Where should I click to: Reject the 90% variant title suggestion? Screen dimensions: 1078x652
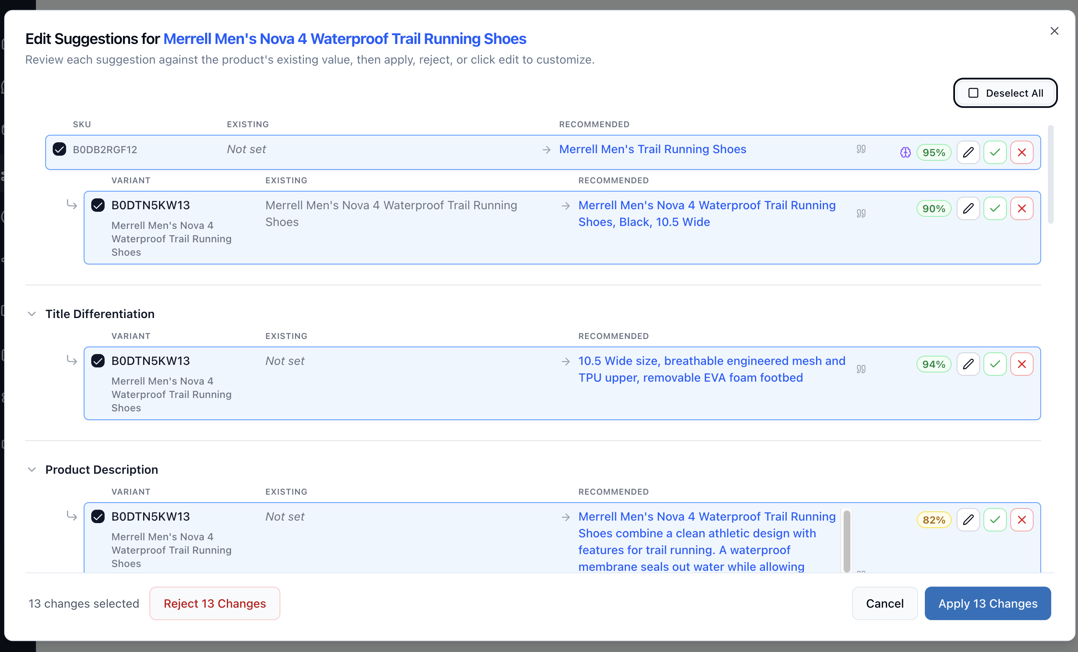tap(1022, 208)
